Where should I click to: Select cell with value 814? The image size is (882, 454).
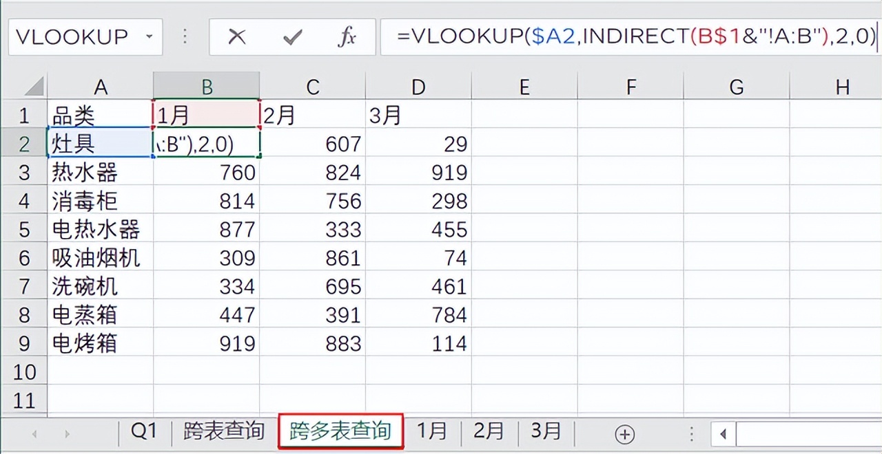[x=207, y=200]
